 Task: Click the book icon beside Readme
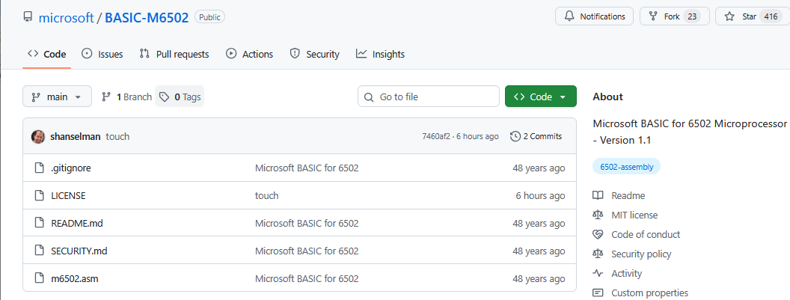tap(598, 195)
